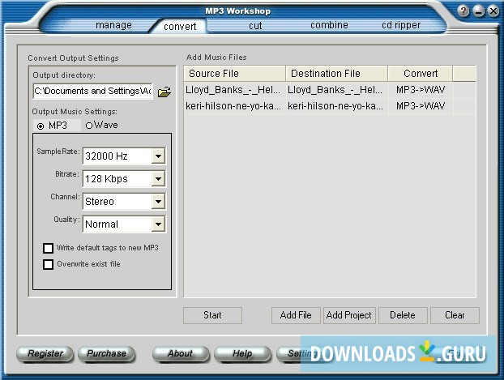This screenshot has height=380, width=504.
Task: Click into the Output directory path field
Action: tap(92, 92)
